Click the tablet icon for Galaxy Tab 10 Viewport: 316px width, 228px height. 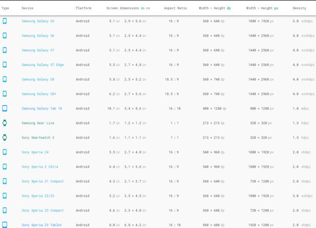5,108
